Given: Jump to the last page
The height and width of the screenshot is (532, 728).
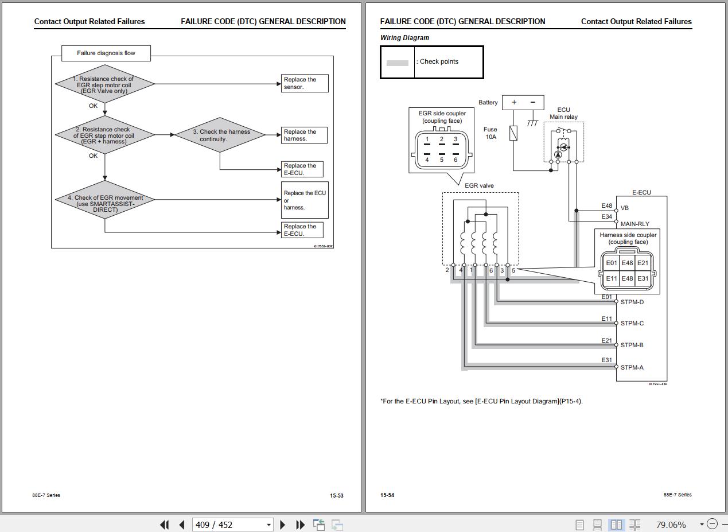Looking at the screenshot, I should 300,525.
